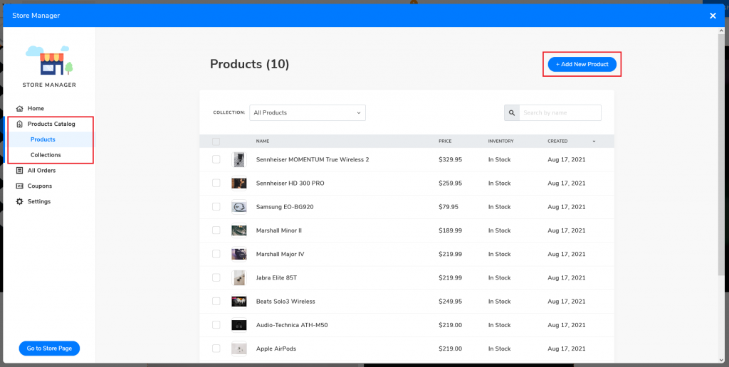Click the Created column sort arrow
This screenshot has width=729, height=367.
(594, 142)
